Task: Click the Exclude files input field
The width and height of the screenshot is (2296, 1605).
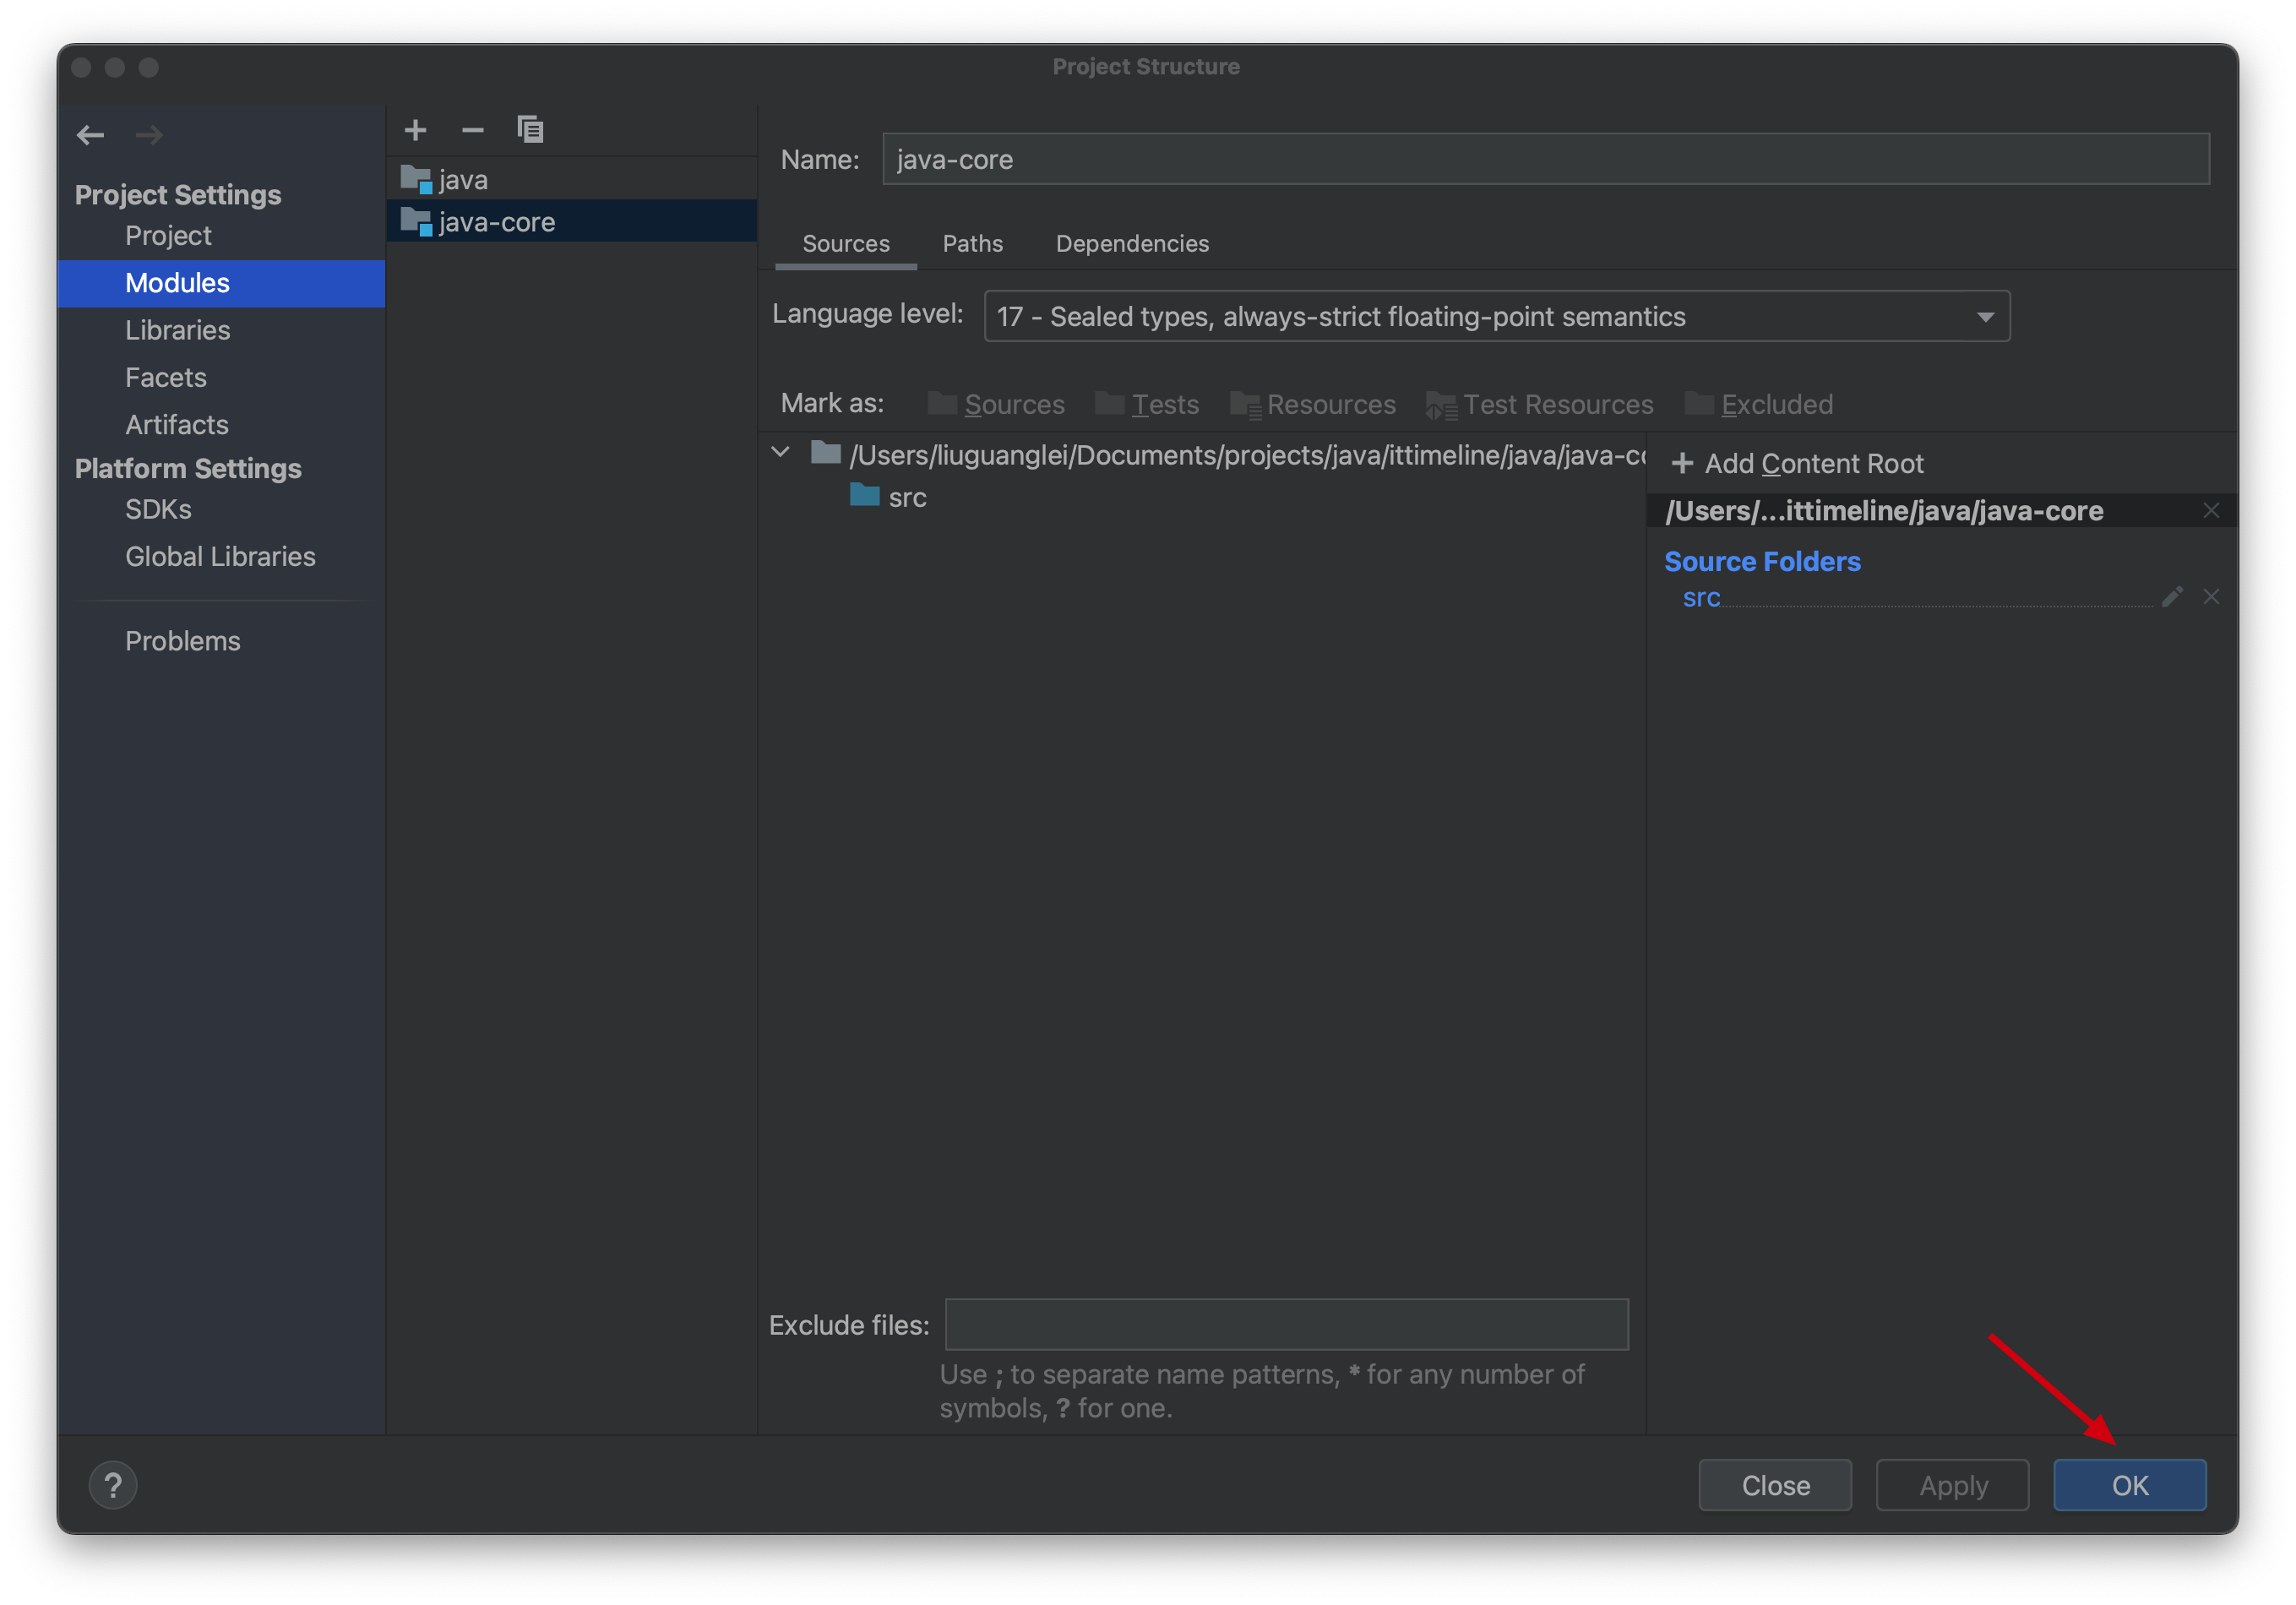Action: [x=1287, y=1324]
